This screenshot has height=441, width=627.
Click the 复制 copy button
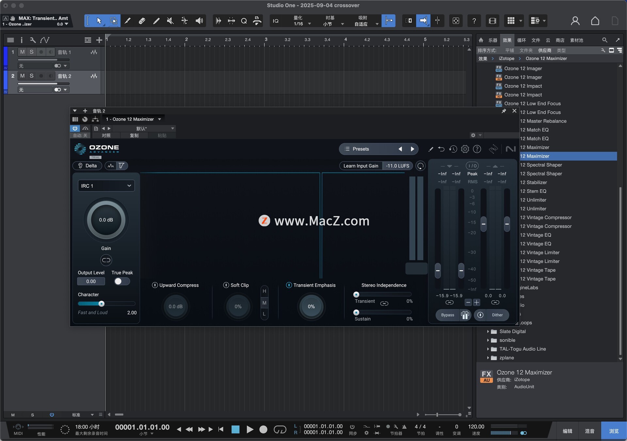point(134,135)
